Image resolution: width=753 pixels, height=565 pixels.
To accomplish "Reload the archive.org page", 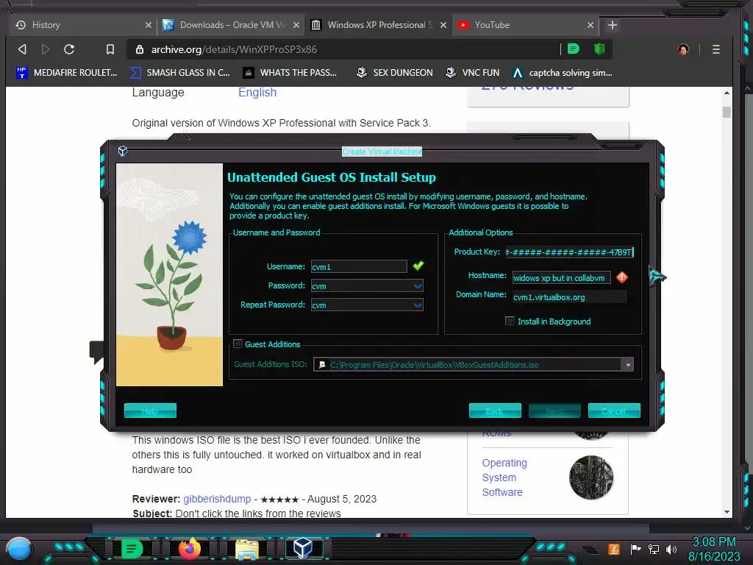I will coord(69,49).
